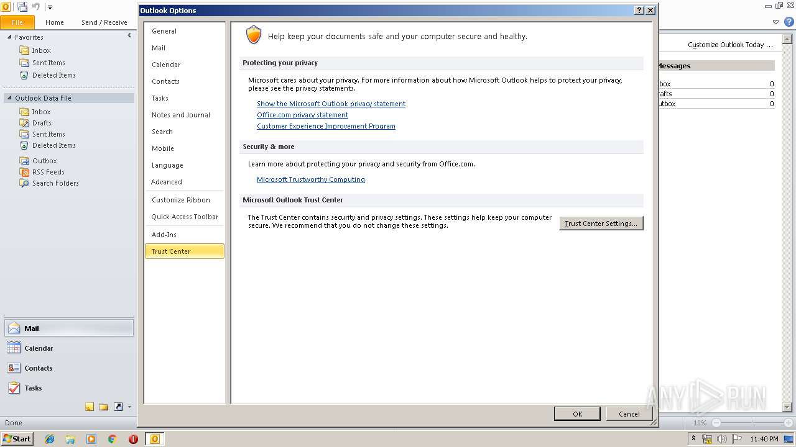The width and height of the screenshot is (796, 447).
Task: Select Advanced options category
Action: (185, 182)
